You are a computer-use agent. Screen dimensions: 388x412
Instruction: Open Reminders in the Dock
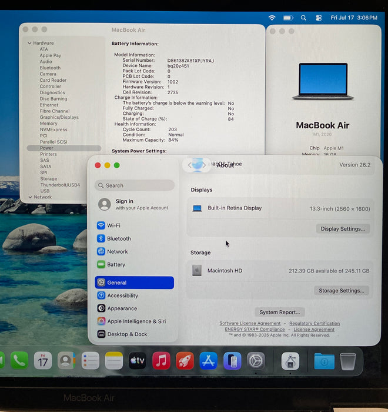(x=90, y=360)
